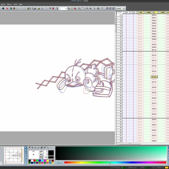The image size is (169, 169).
Task: Click the brush preview box with dot
Action: [x=33, y=154]
